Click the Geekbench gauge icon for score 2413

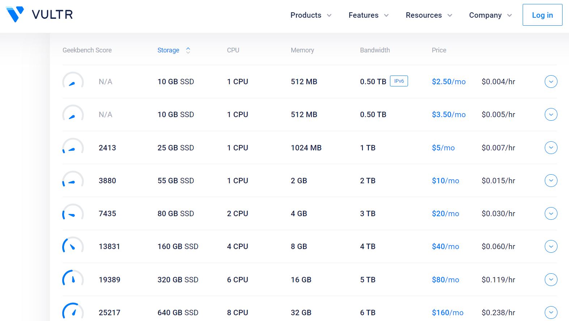73,147
